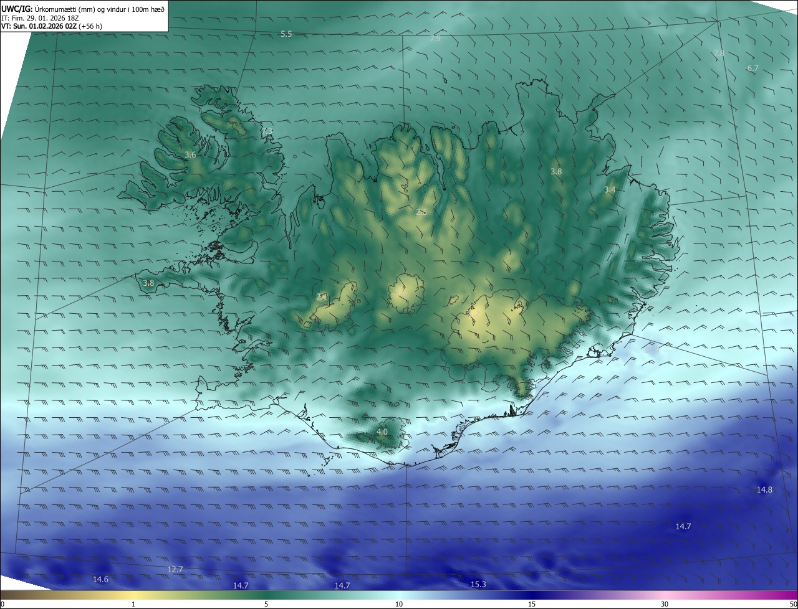Click the 4.0 value label

click(x=382, y=432)
